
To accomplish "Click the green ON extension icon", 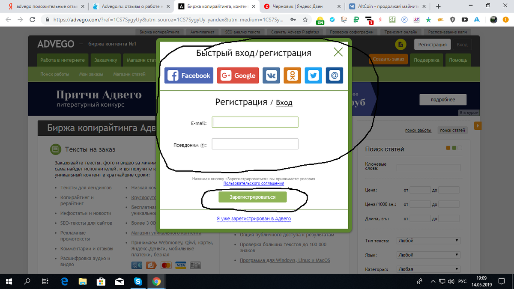I will 320,20.
